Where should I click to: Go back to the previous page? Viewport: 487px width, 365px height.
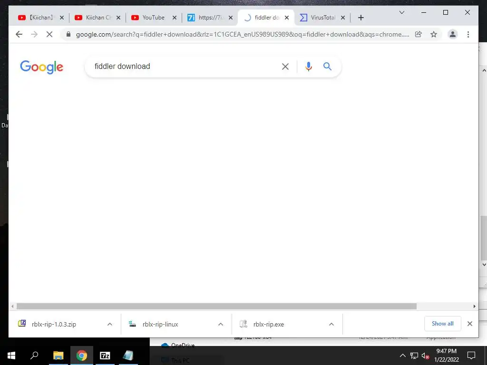[x=19, y=34]
